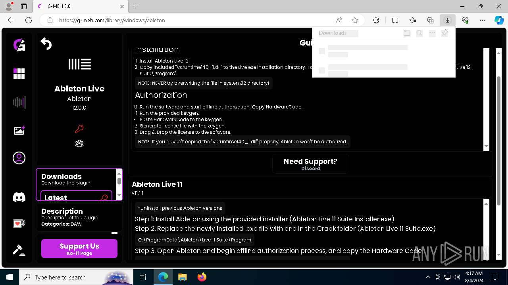This screenshot has height=285, width=508.
Task: Open the user profile icon in sidebar
Action: pyautogui.click(x=19, y=158)
